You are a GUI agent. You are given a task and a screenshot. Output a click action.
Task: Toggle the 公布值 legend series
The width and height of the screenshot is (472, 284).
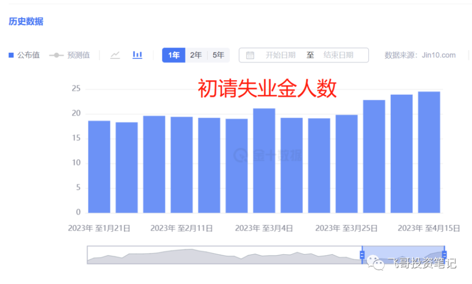pyautogui.click(x=24, y=55)
